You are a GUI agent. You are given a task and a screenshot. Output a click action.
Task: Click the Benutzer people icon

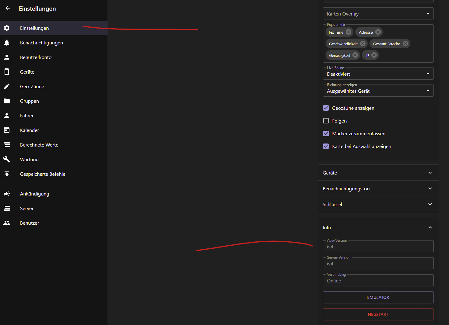7,223
